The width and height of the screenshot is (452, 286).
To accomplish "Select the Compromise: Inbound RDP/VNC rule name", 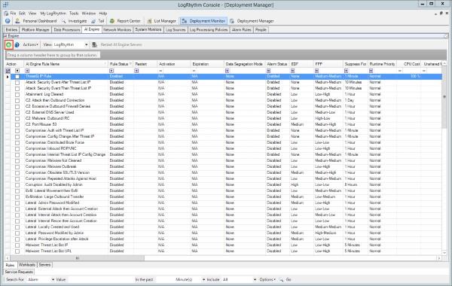I will pyautogui.click(x=51, y=148).
